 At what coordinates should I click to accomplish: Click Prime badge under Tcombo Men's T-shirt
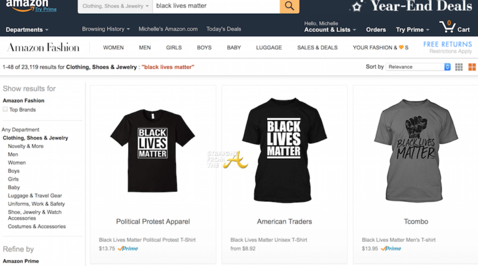coord(391,249)
